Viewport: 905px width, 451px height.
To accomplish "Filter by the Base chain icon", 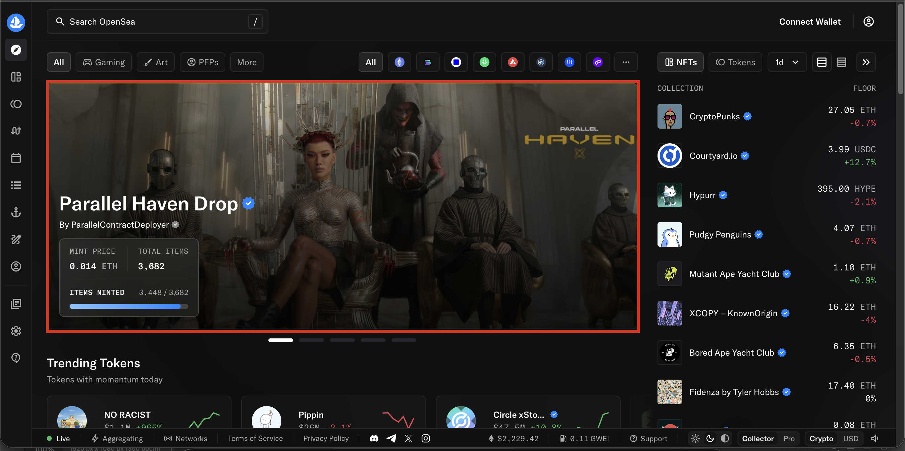I will [456, 62].
